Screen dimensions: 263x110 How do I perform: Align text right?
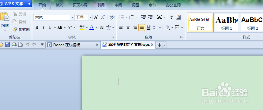pyautogui.click(x=135, y=28)
